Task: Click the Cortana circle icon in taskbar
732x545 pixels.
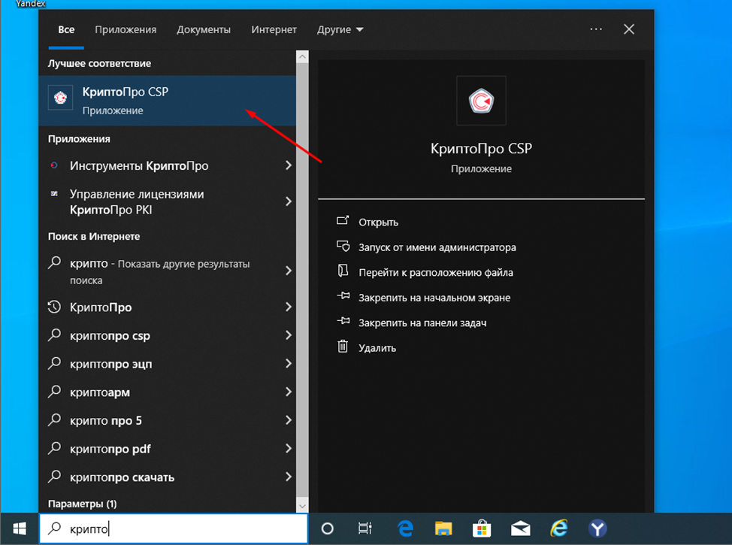Action: 327,528
